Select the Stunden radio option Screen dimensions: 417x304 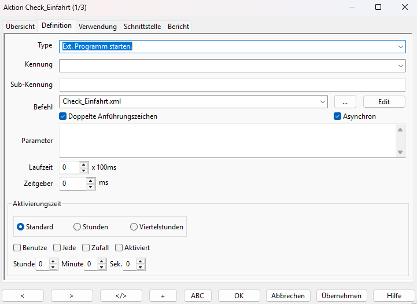click(78, 227)
